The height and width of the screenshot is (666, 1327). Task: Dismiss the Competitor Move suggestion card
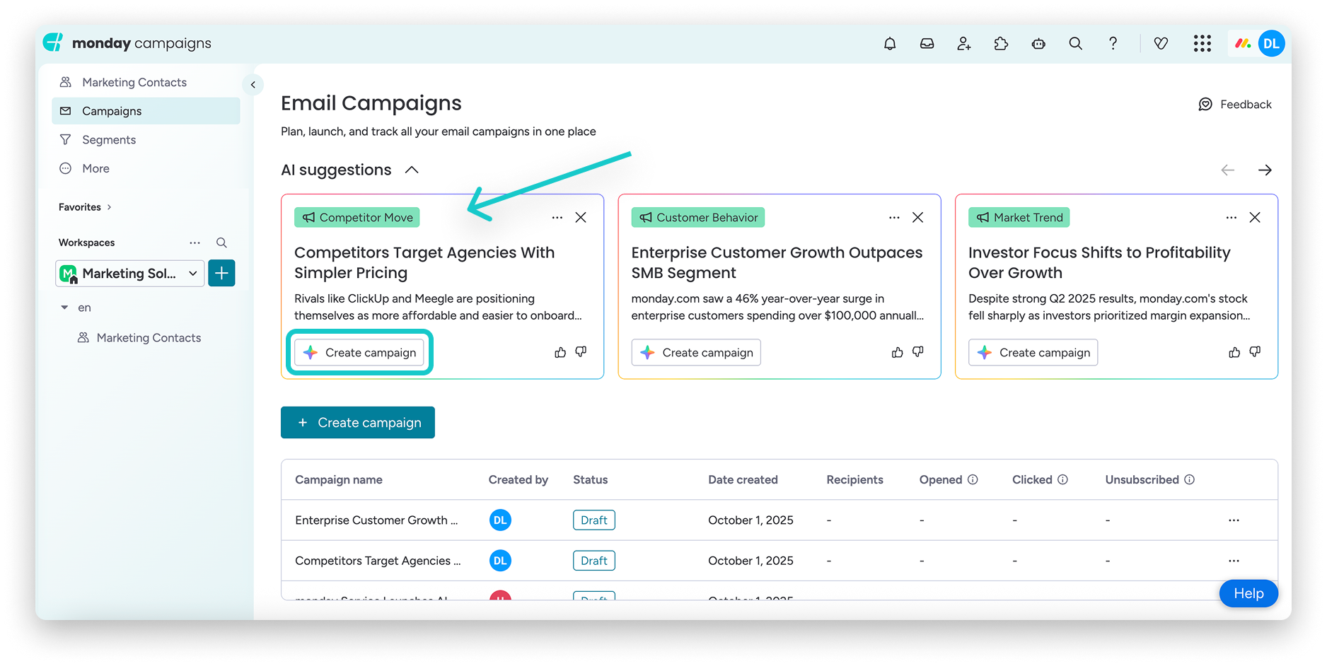[581, 218]
